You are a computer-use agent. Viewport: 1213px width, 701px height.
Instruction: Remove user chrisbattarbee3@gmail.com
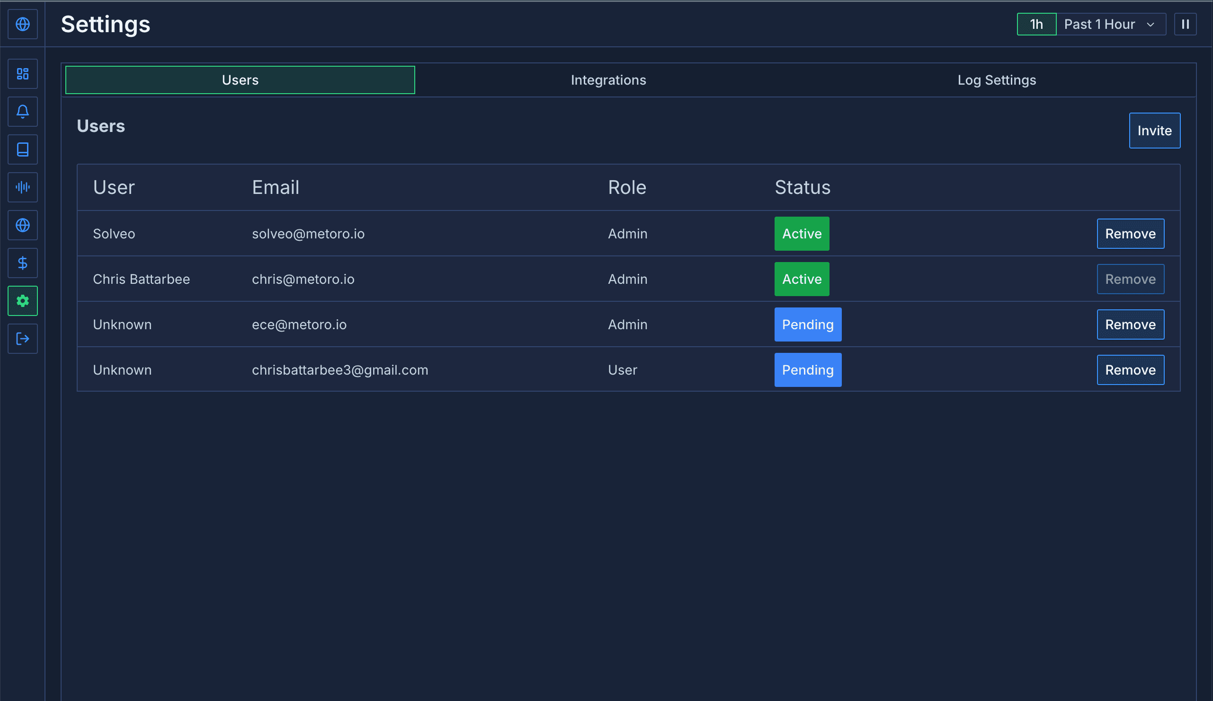click(1130, 369)
